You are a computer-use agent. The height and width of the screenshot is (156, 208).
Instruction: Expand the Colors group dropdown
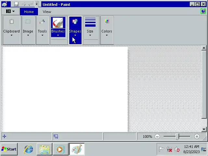tap(107, 30)
